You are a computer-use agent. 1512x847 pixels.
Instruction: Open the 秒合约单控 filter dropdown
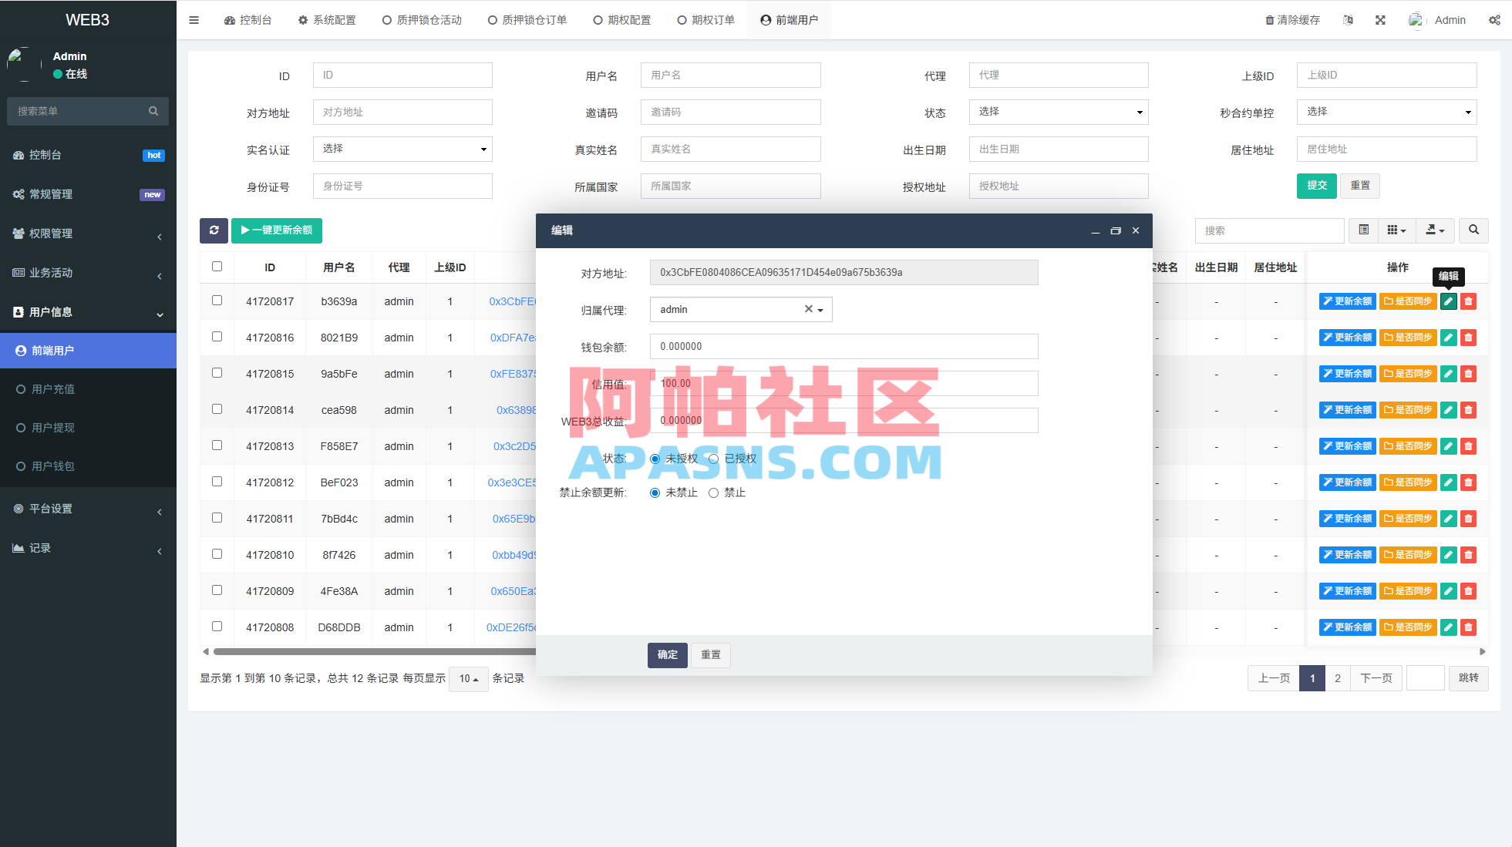1386,112
